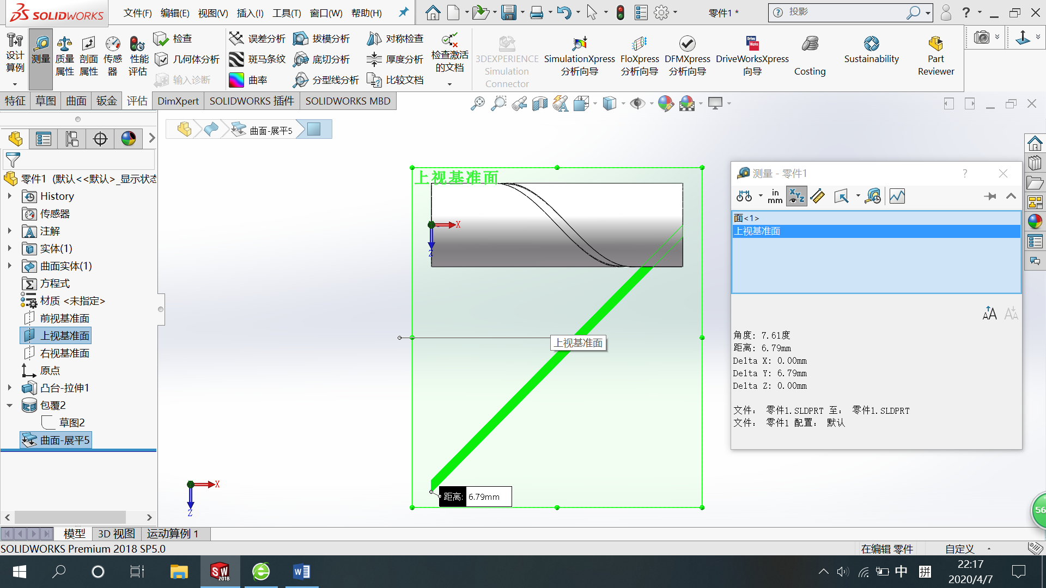Toggle the XYZ relative-to button in Measure

[796, 197]
